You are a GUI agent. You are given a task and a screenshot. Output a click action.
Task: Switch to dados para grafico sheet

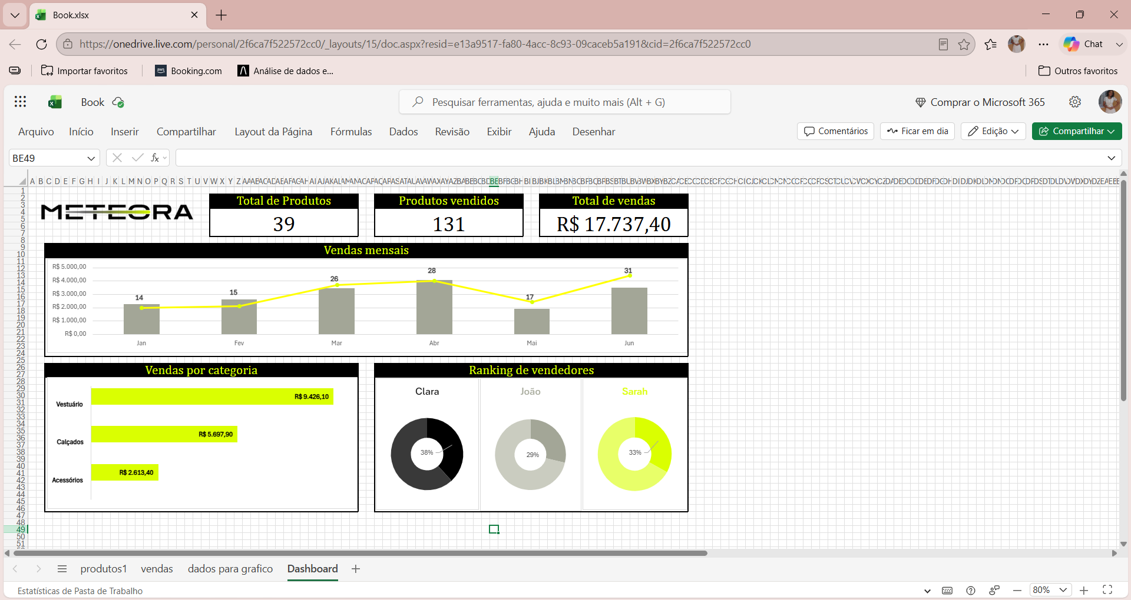(x=230, y=569)
